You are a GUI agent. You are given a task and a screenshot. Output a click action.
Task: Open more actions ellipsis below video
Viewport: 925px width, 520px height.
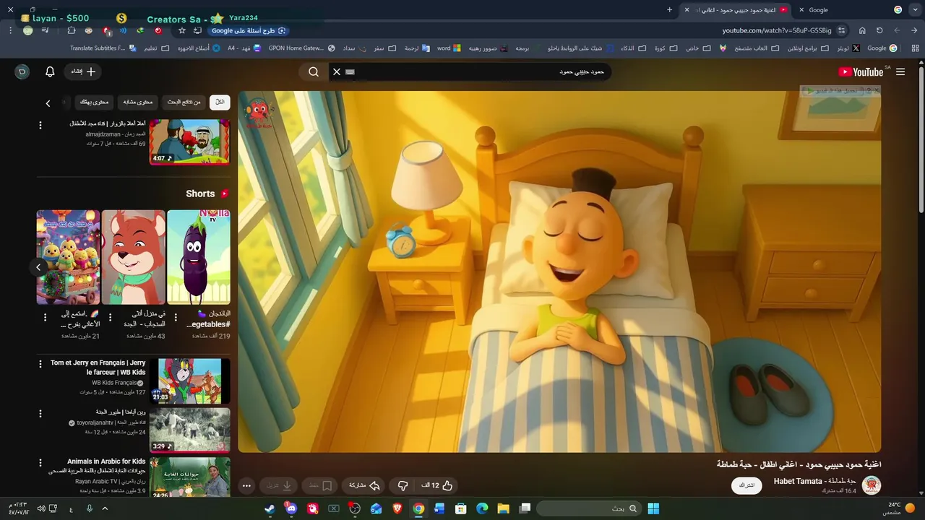(x=246, y=485)
